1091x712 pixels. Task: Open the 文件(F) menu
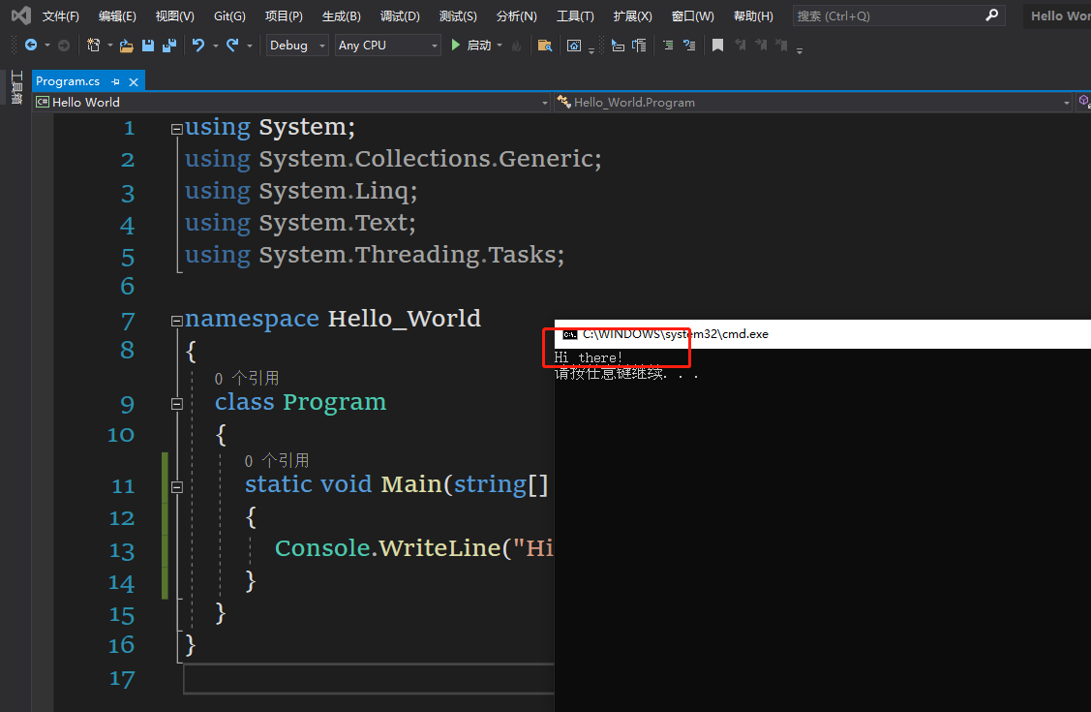pos(61,16)
